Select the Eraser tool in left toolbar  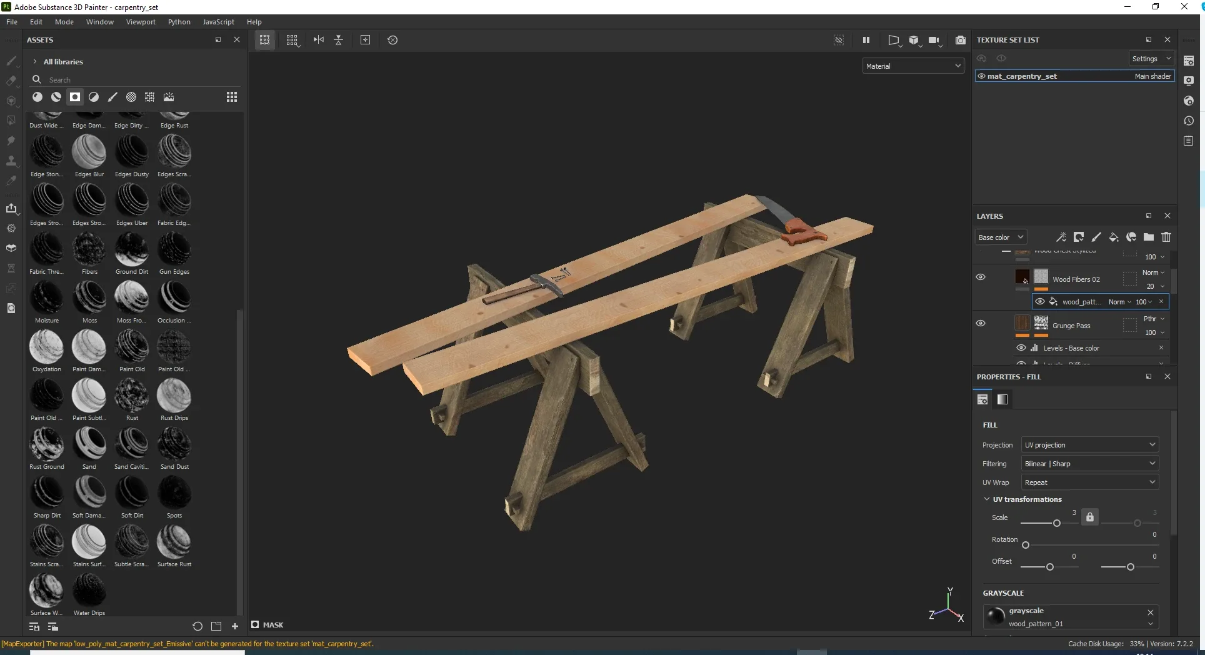11,81
